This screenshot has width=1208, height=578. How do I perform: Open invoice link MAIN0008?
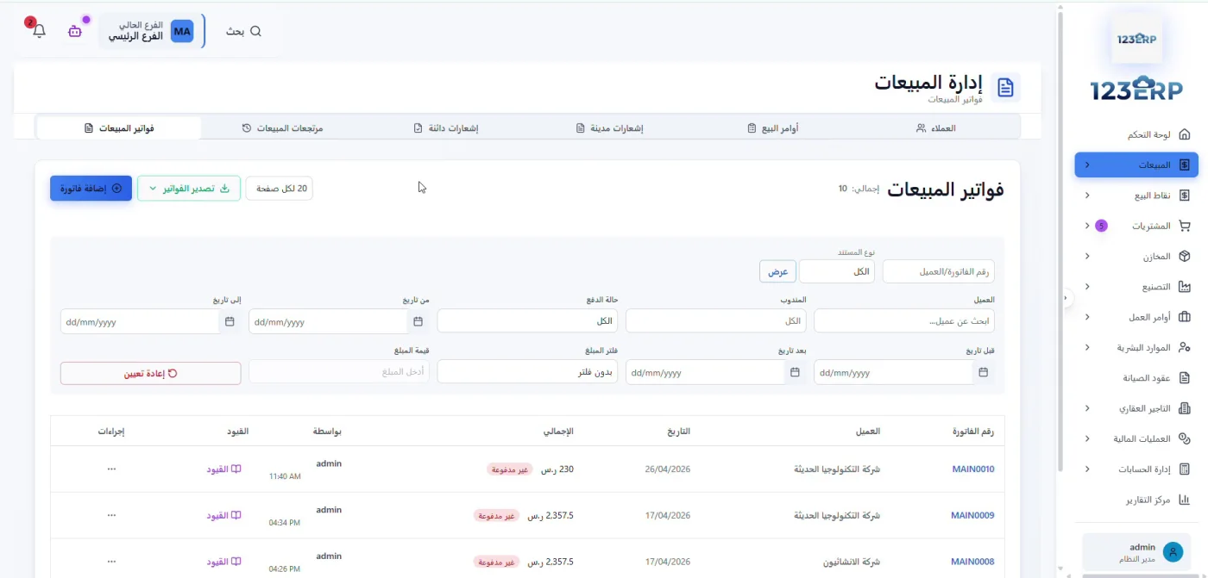pyautogui.click(x=972, y=562)
